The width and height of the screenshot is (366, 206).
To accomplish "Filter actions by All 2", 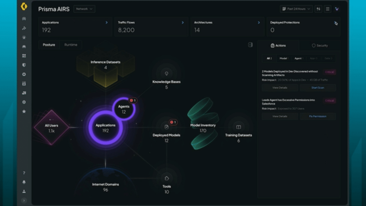I will 269,58.
